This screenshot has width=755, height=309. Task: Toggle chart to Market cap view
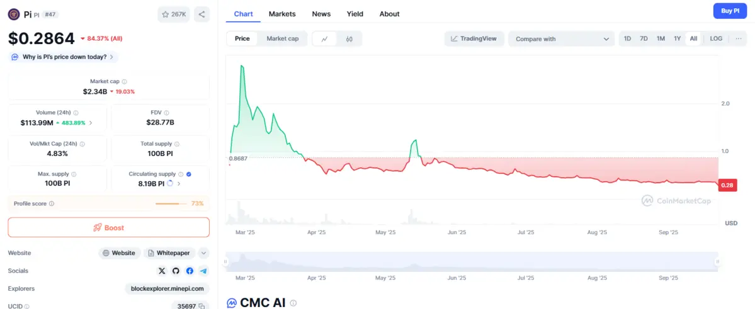point(283,39)
